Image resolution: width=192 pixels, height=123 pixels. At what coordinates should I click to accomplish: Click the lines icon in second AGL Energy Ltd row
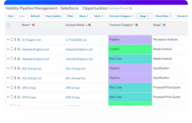[19, 78]
